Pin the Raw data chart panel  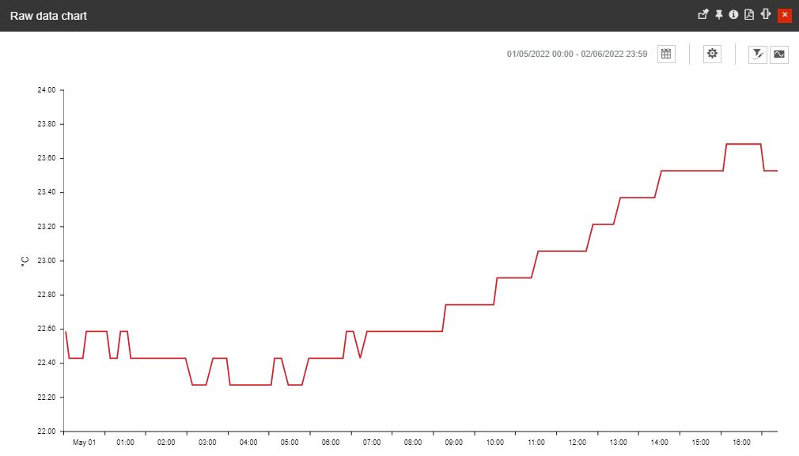pos(719,14)
